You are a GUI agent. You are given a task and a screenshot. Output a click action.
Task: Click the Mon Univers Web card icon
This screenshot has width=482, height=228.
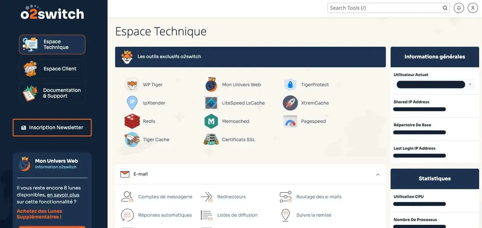tap(25, 163)
